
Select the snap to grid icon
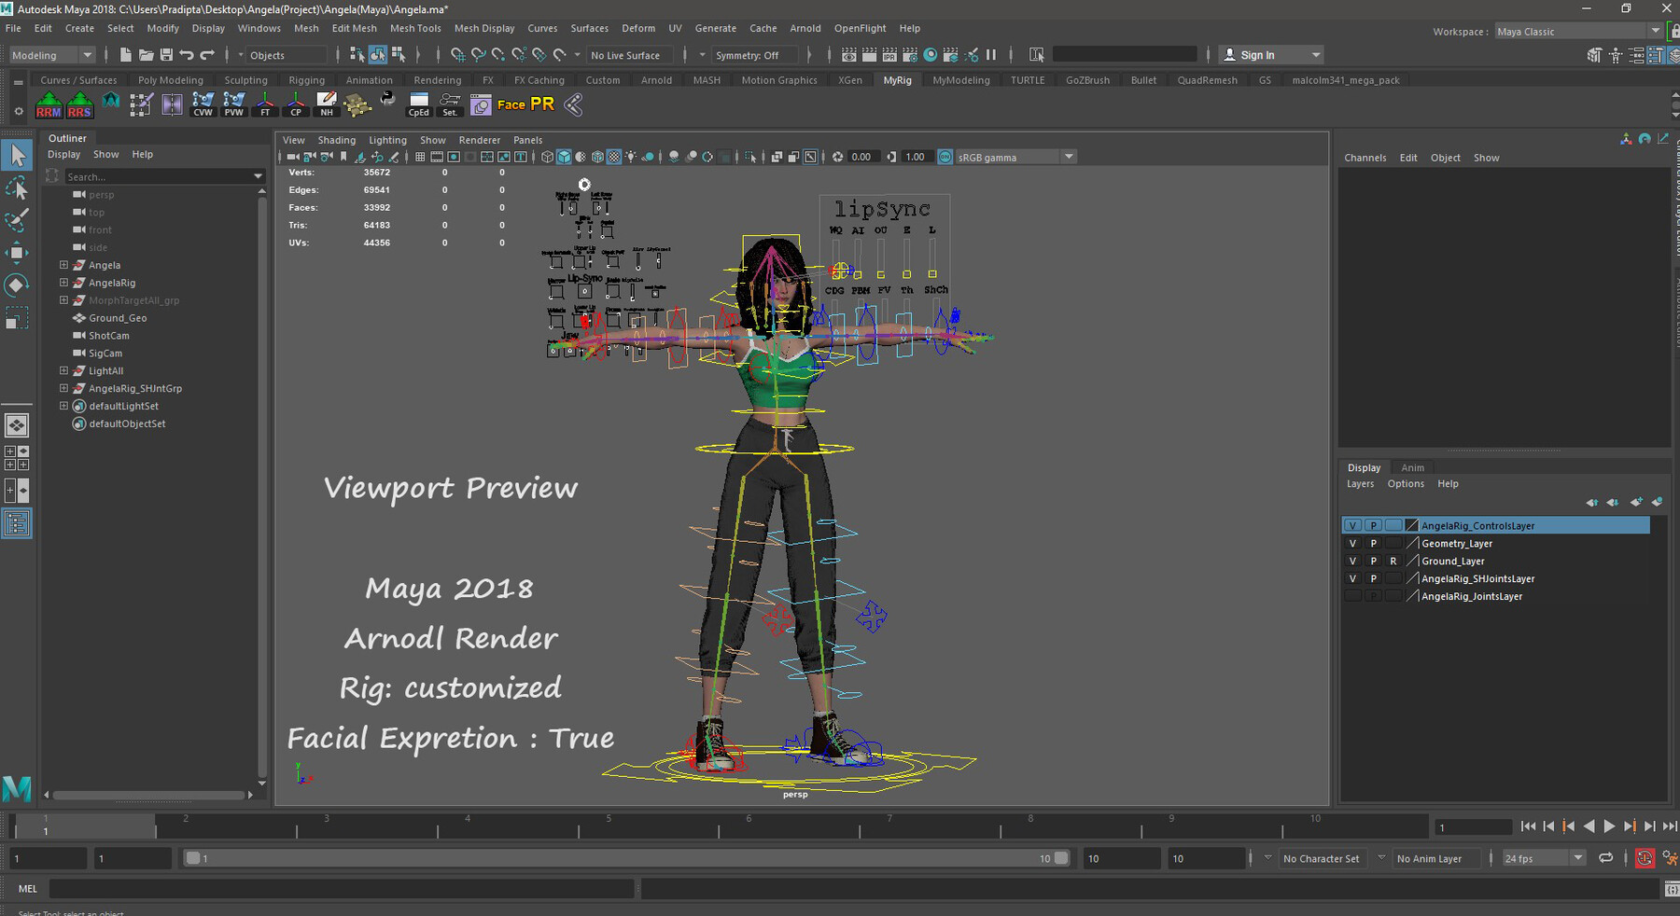tap(457, 56)
